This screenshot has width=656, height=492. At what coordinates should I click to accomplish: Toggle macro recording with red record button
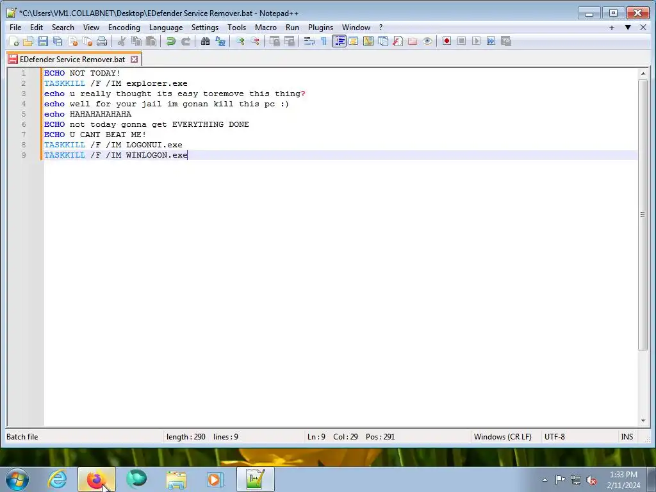pos(447,41)
